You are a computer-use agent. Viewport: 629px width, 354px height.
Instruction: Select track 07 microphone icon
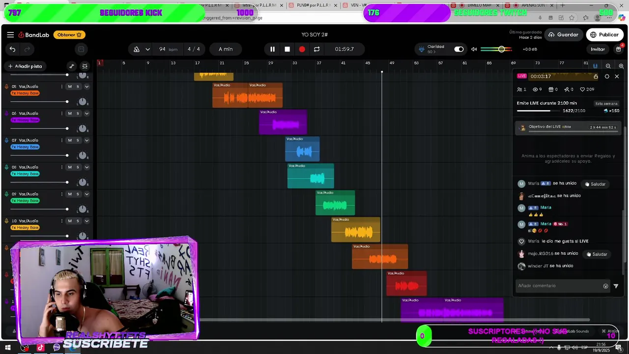click(x=6, y=141)
